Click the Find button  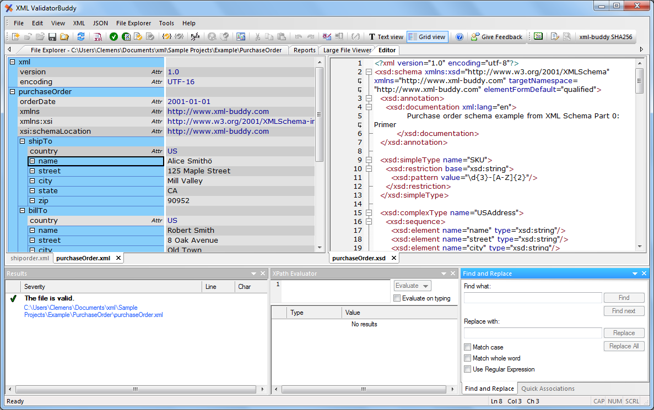pyautogui.click(x=624, y=298)
